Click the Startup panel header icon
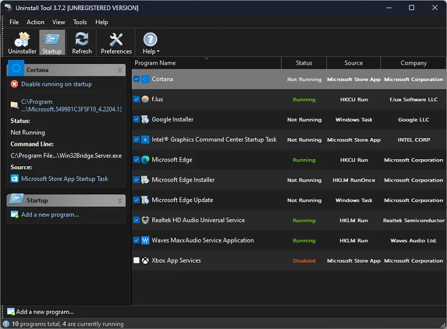 point(16,199)
